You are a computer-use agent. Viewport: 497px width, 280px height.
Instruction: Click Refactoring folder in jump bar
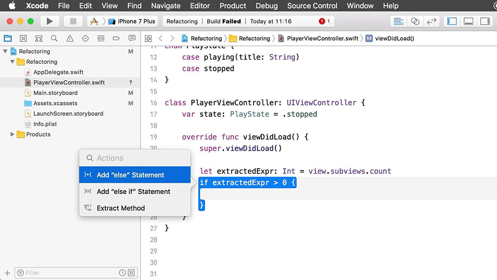pos(249,38)
